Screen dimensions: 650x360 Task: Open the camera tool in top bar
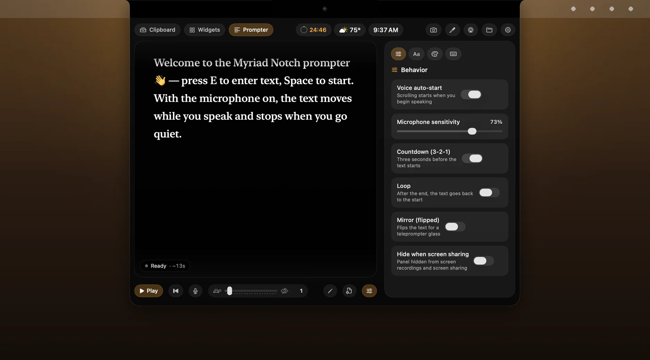point(434,30)
